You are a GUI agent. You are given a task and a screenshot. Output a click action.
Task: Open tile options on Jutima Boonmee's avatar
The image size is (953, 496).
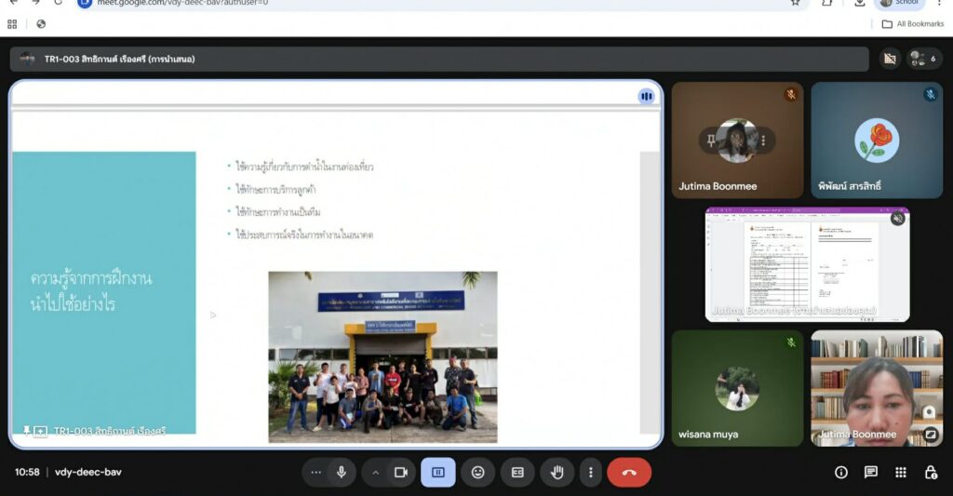pyautogui.click(x=763, y=141)
